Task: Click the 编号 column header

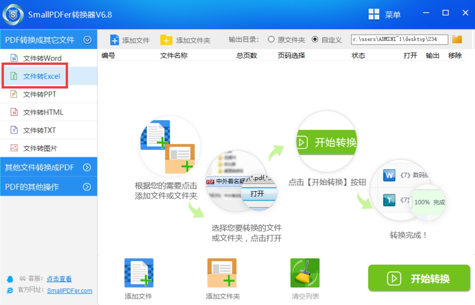Action: point(108,55)
